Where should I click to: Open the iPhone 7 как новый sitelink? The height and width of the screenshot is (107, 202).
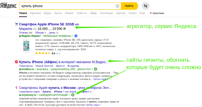65,92
